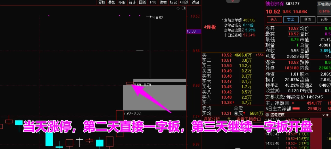Click the 今开 10.52 boxed value
331x149 pixels.
293,28
